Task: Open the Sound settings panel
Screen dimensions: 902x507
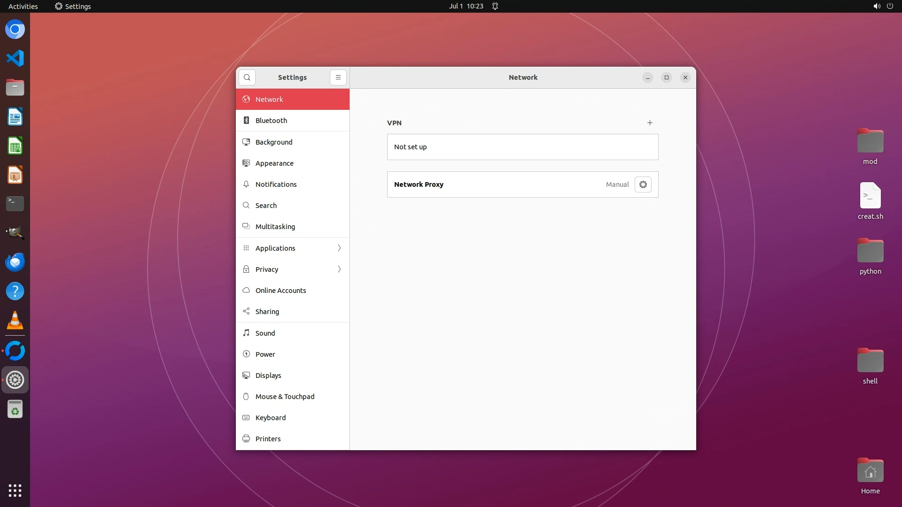Action: [265, 333]
